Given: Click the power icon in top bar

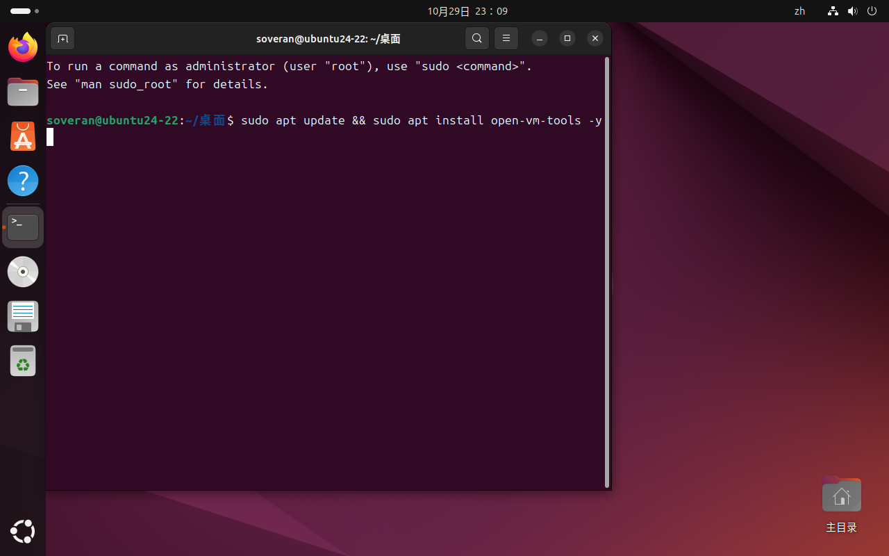Looking at the screenshot, I should [872, 11].
